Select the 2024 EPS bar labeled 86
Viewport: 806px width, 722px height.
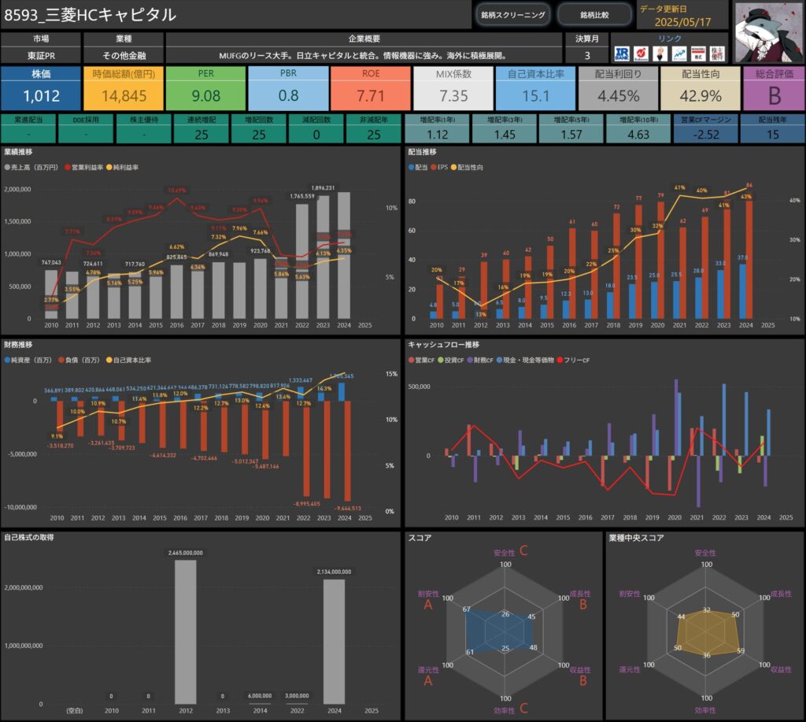pyautogui.click(x=749, y=259)
